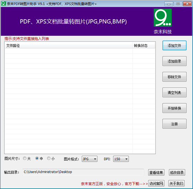193x189 pixels.
Task: Remove a file with 移除文件
Action: point(174,77)
